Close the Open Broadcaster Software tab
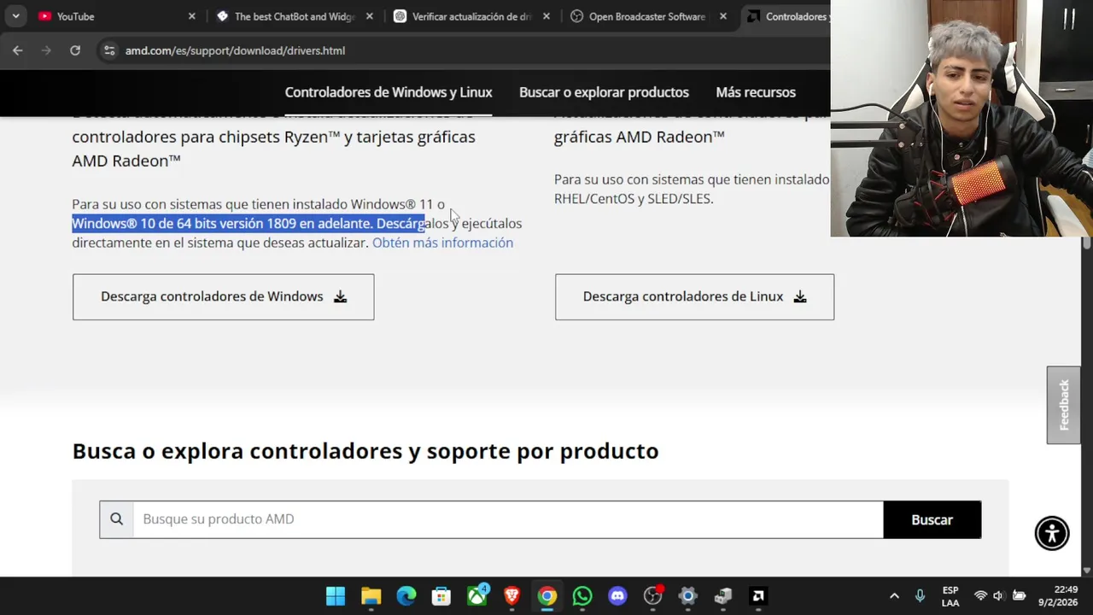 pyautogui.click(x=723, y=16)
